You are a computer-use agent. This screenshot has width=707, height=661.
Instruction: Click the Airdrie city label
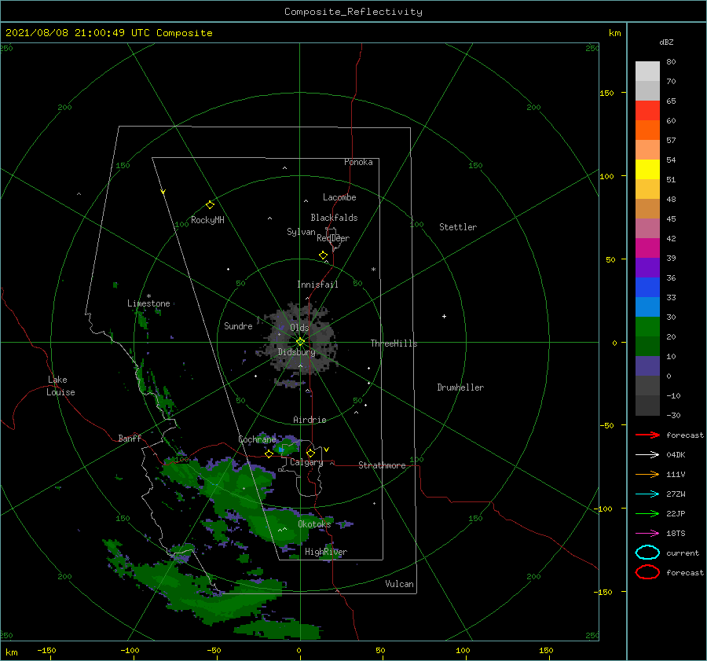click(310, 420)
